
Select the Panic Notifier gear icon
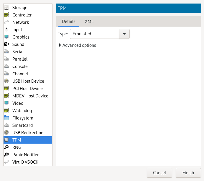coord(6,155)
